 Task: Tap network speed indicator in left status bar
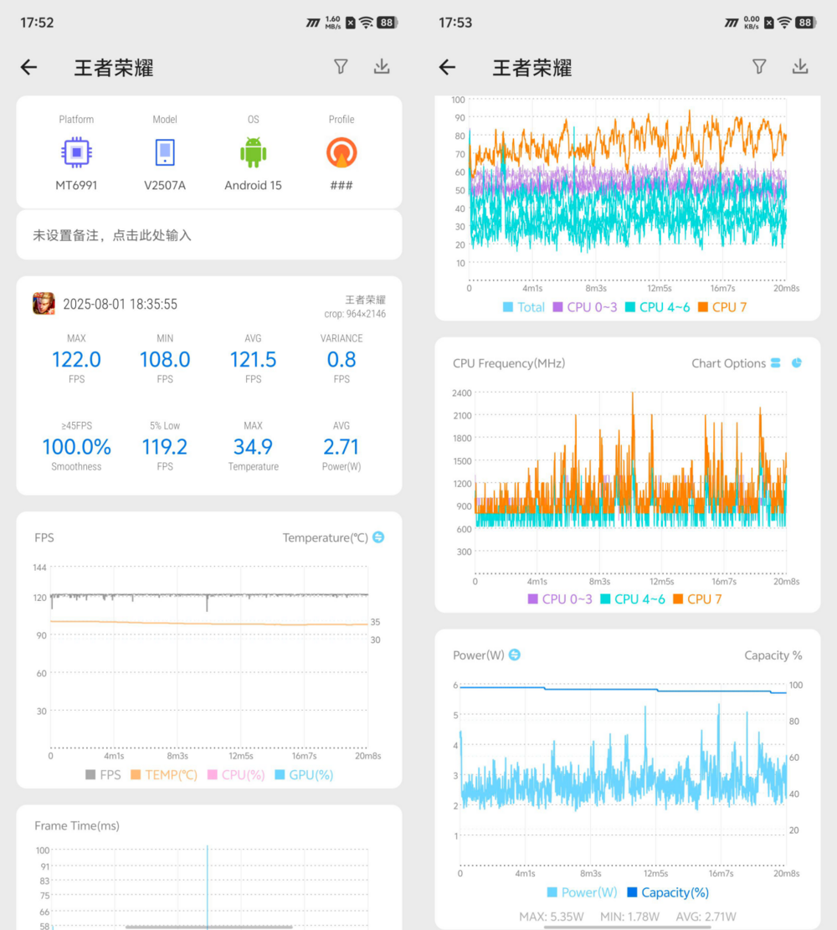tap(333, 23)
